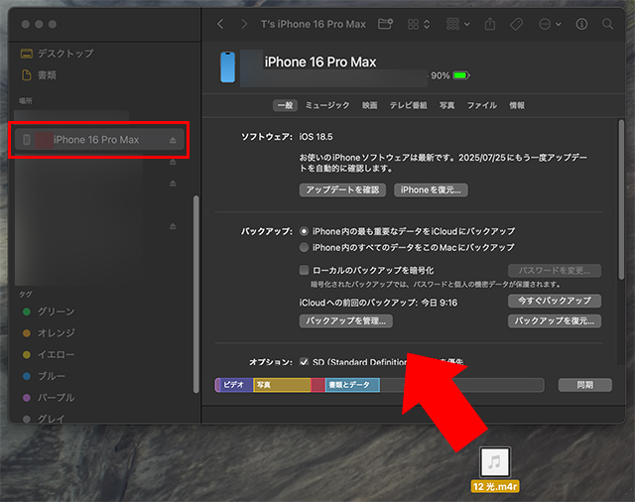Click アップデートを確認 button

tap(342, 189)
